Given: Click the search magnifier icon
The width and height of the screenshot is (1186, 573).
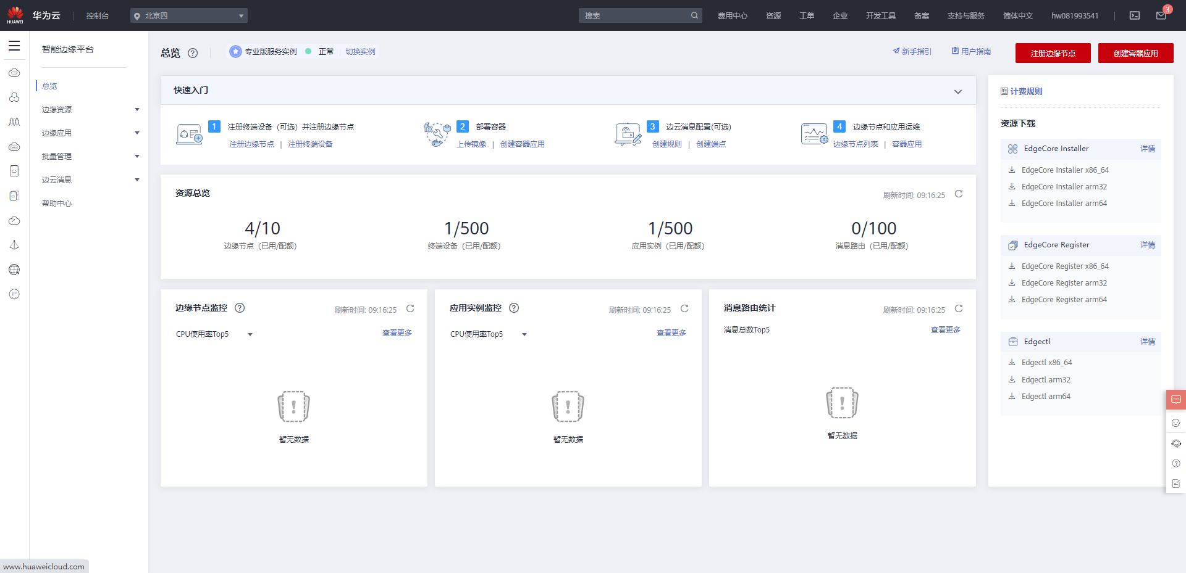Looking at the screenshot, I should click(695, 15).
